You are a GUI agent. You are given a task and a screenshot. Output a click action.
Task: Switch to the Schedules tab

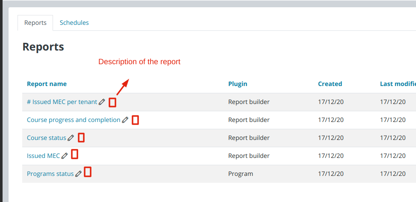click(x=74, y=23)
